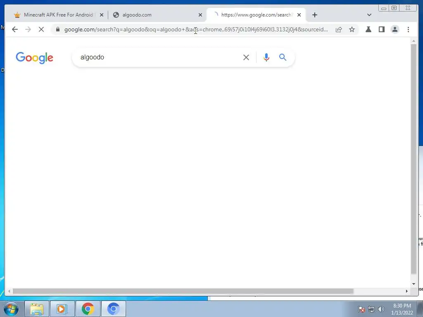423x317 pixels.
Task: Click the scroll up arrow
Action: pyautogui.click(x=413, y=41)
